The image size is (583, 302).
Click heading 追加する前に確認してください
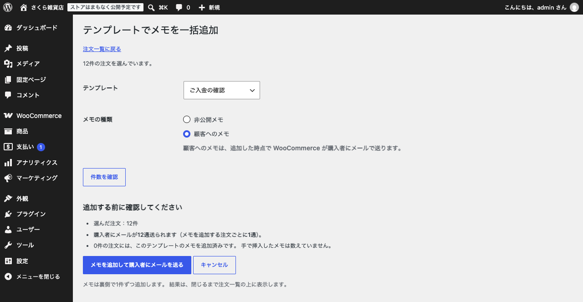pyautogui.click(x=133, y=207)
